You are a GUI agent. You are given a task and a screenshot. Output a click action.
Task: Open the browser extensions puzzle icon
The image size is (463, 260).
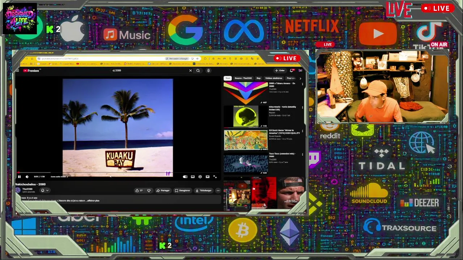205,58
